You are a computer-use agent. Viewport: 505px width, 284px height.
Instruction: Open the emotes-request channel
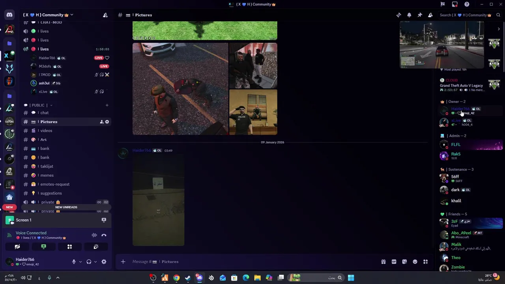pos(65,184)
